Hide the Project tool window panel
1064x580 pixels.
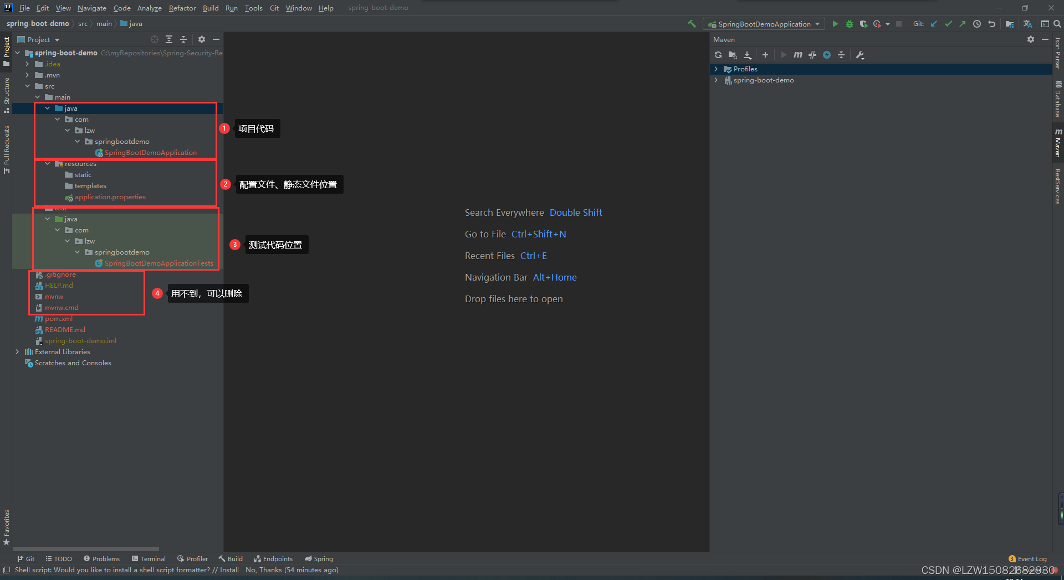tap(216, 39)
